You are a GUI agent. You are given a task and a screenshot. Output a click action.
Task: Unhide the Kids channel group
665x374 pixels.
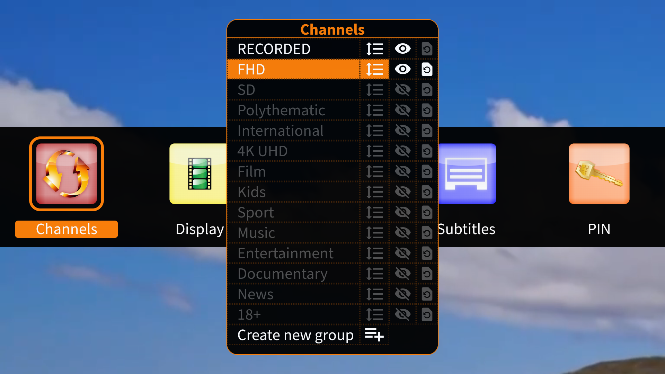(x=402, y=192)
